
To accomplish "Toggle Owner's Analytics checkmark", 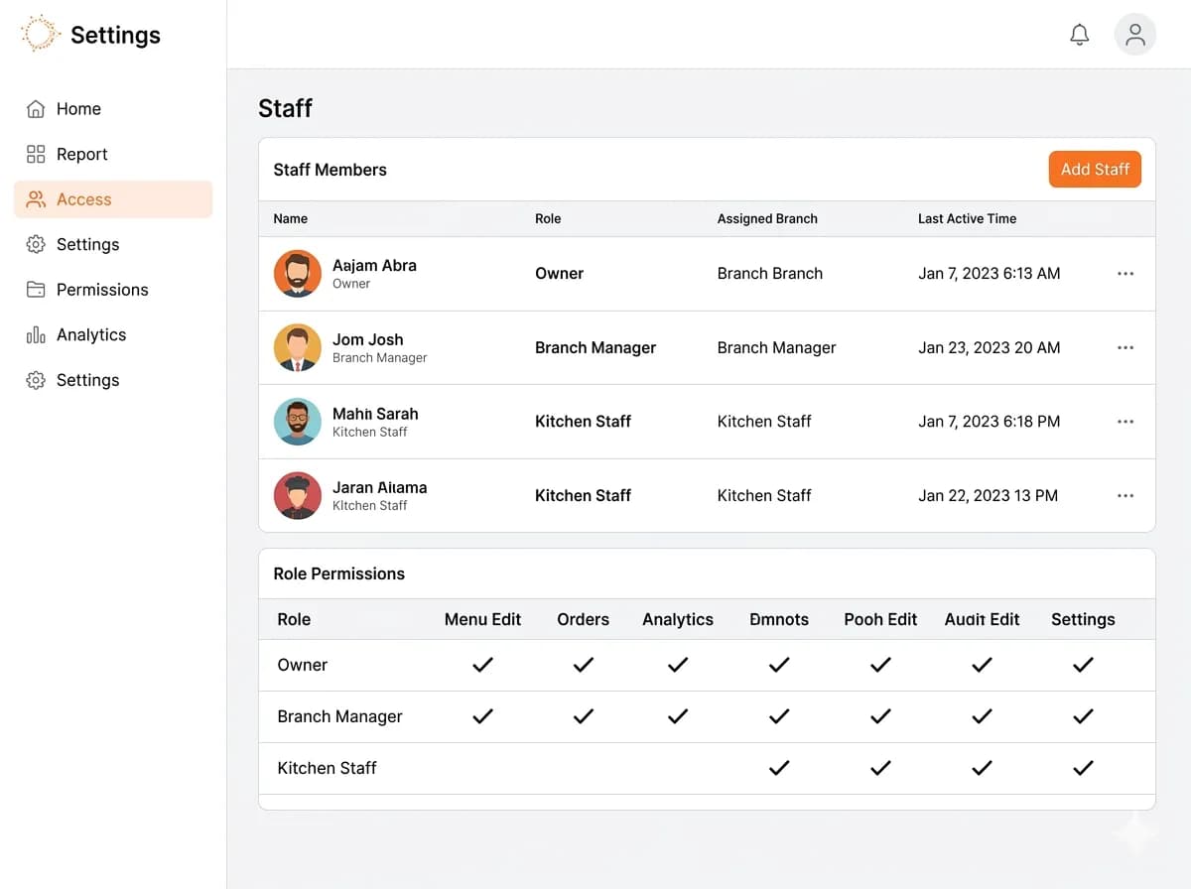I will (678, 665).
